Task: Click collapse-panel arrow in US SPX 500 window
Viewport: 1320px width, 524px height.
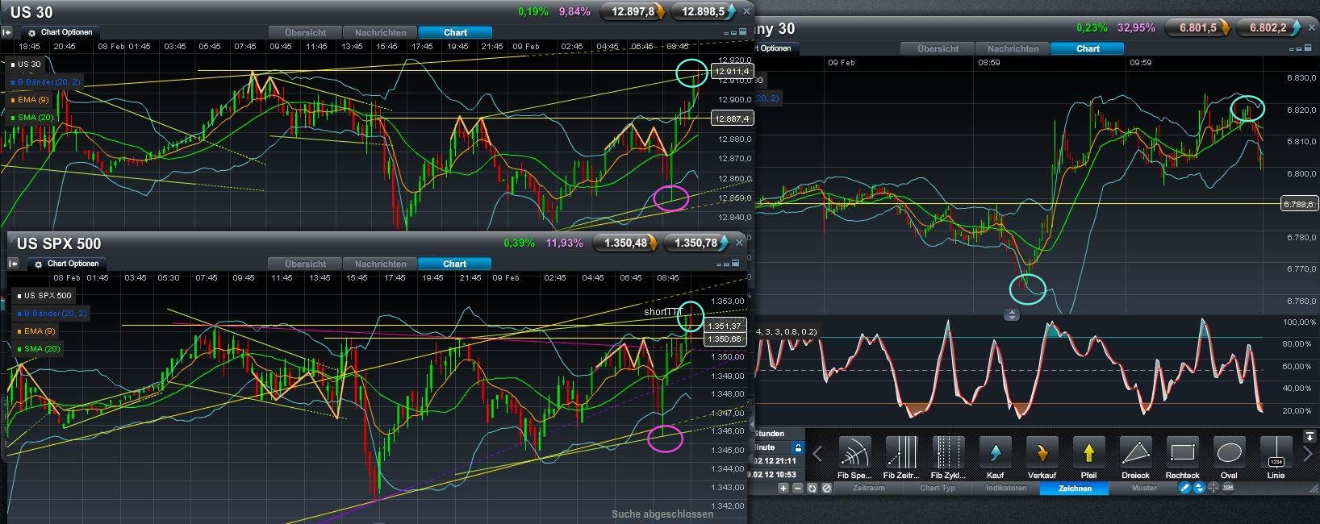Action: tap(13, 264)
